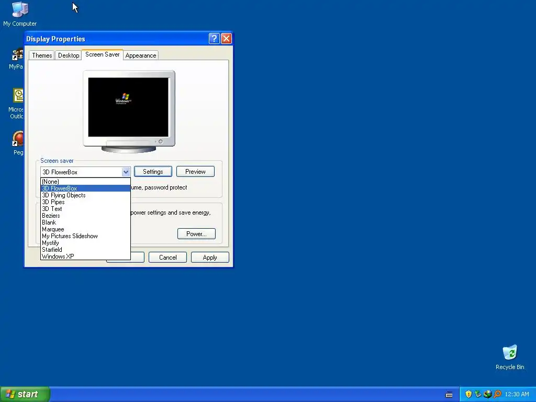Select Windows XP screen saver

click(85, 256)
